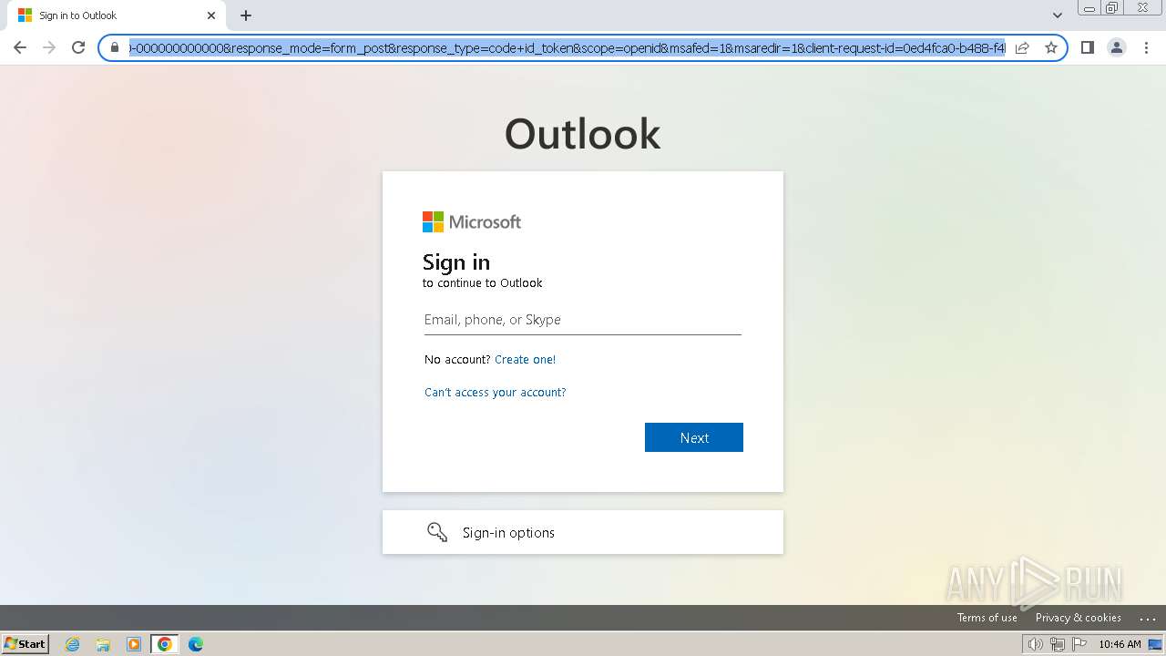Click the key icon beside Sign-in options

437,532
